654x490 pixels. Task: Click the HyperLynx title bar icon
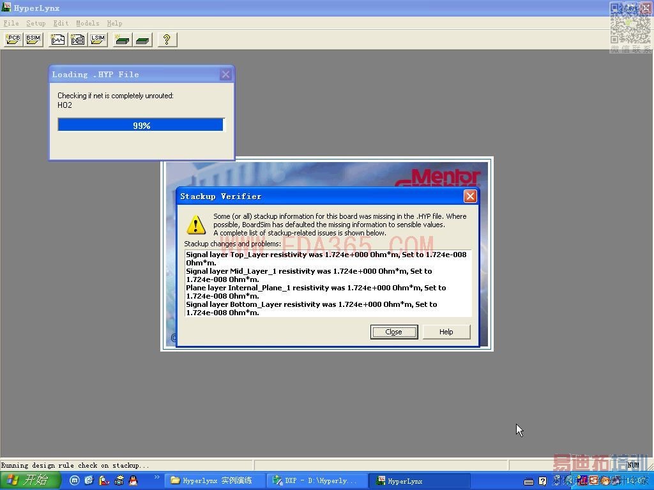tap(6, 7)
